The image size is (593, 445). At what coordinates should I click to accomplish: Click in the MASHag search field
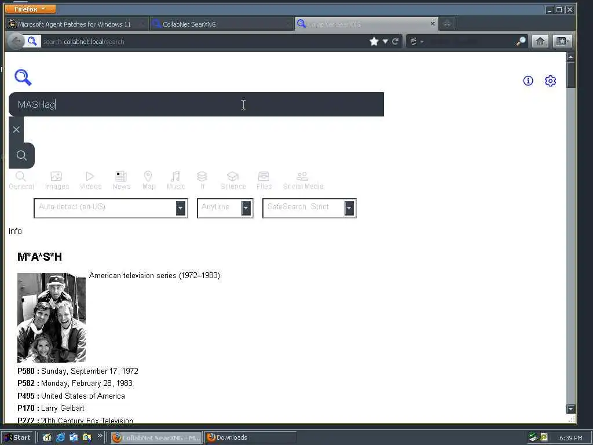196,104
